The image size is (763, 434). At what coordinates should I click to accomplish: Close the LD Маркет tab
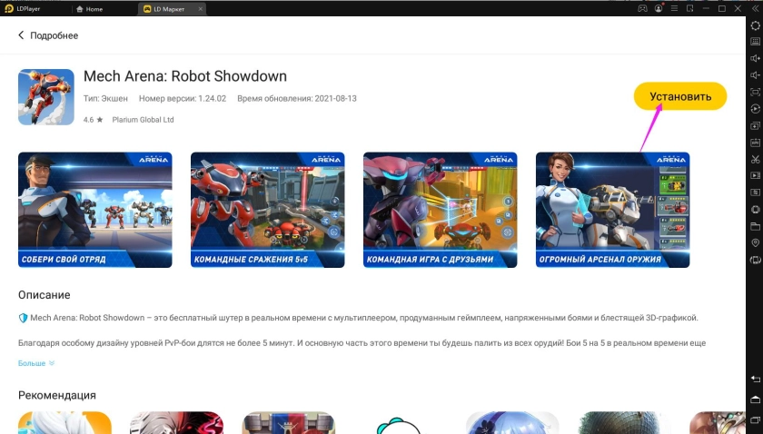coord(201,9)
